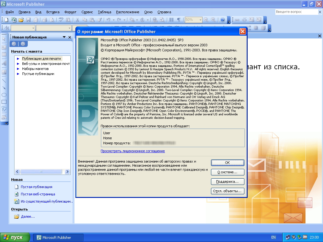The width and height of the screenshot is (323, 242).
Task: Click the Поддержка... button
Action: pyautogui.click(x=228, y=182)
